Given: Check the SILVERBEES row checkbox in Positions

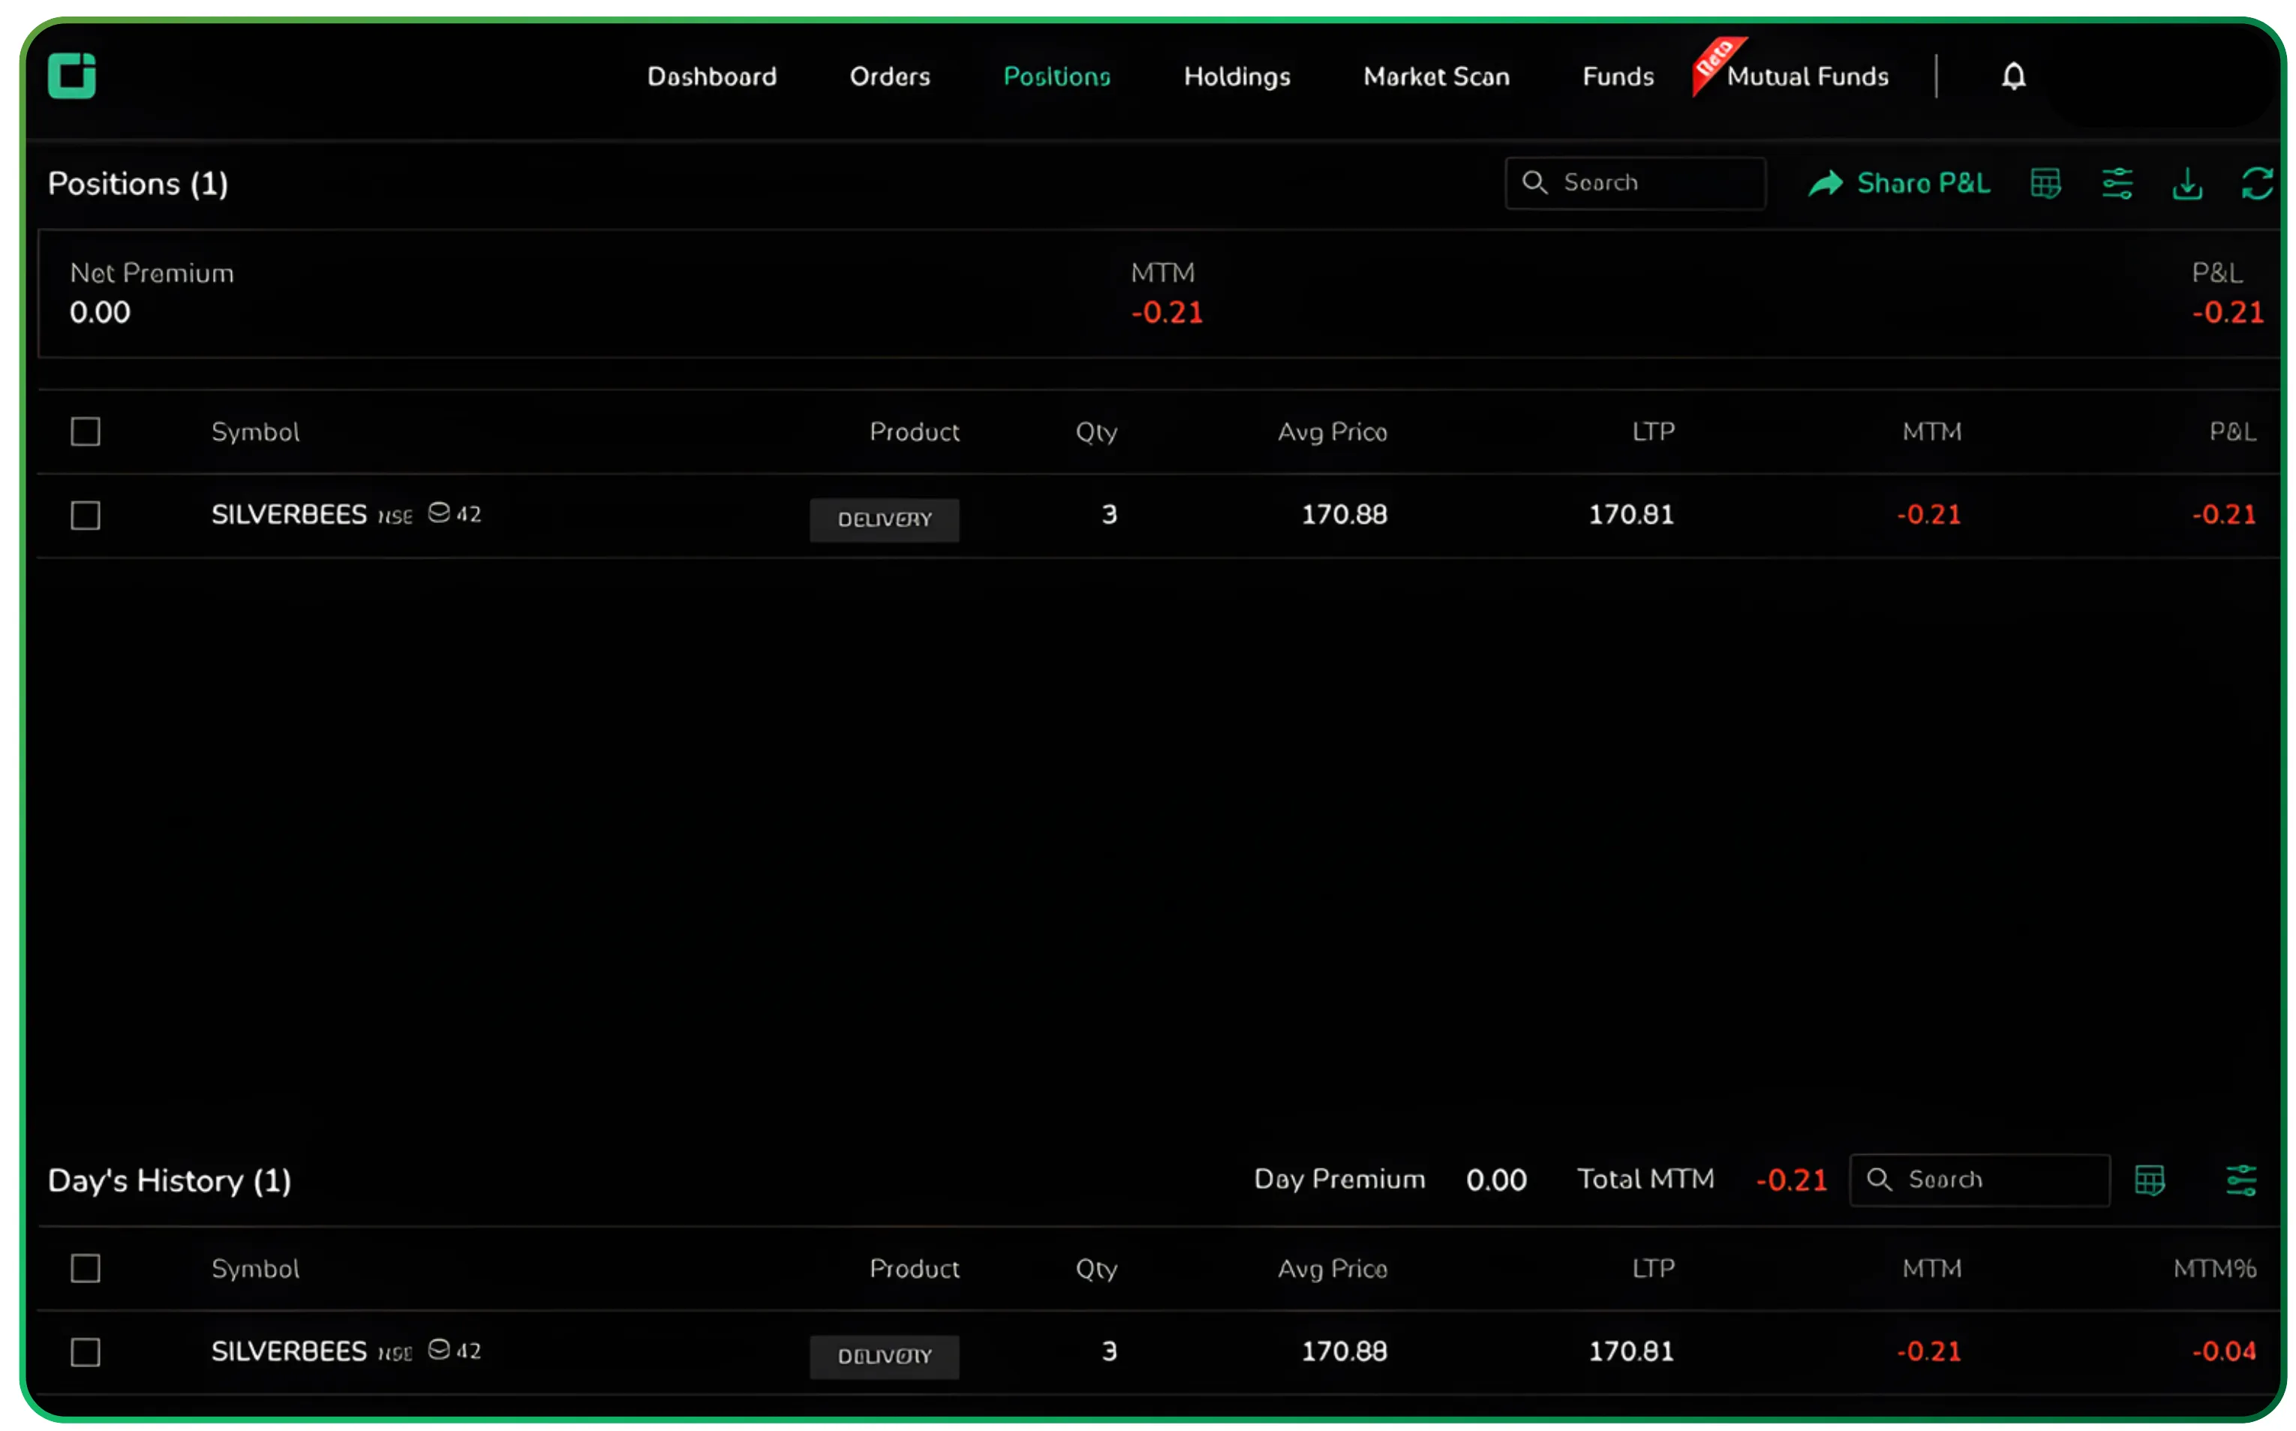Looking at the screenshot, I should click(x=86, y=515).
